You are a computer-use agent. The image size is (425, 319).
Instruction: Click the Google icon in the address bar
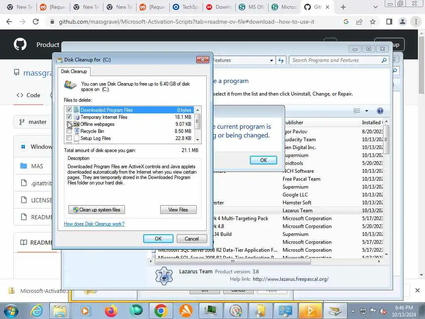[346, 22]
